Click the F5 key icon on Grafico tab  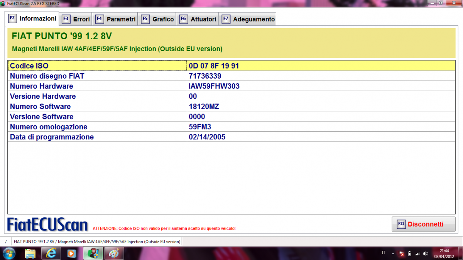click(145, 19)
